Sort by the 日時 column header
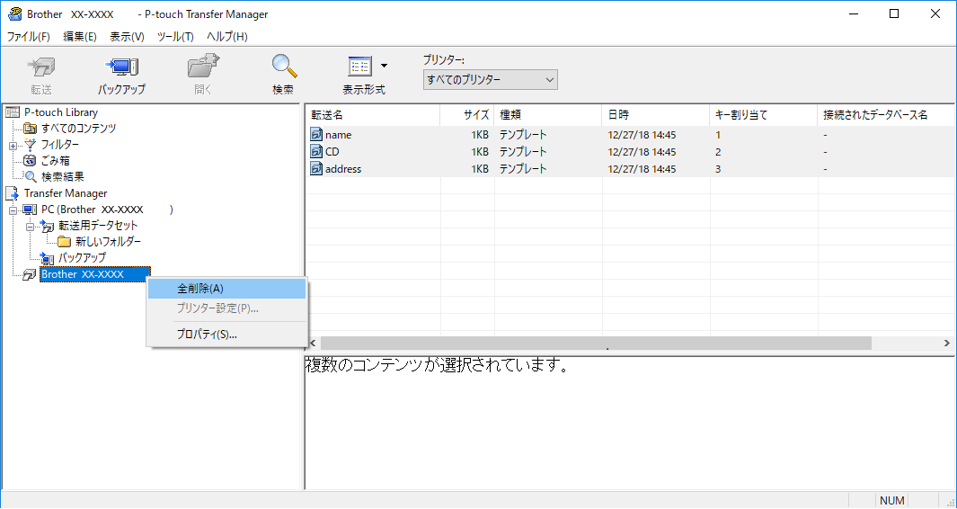 (x=655, y=115)
